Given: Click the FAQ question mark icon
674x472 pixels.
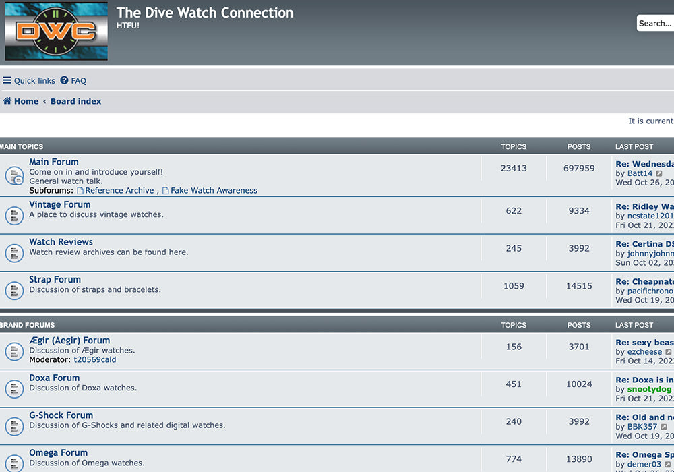Looking at the screenshot, I should (x=64, y=80).
